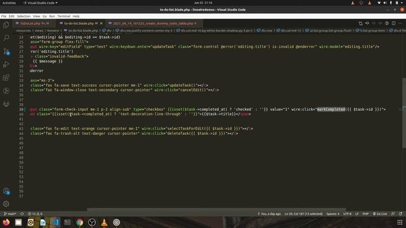
Task: Click the Open Changes editor action icon
Action: tap(360, 23)
